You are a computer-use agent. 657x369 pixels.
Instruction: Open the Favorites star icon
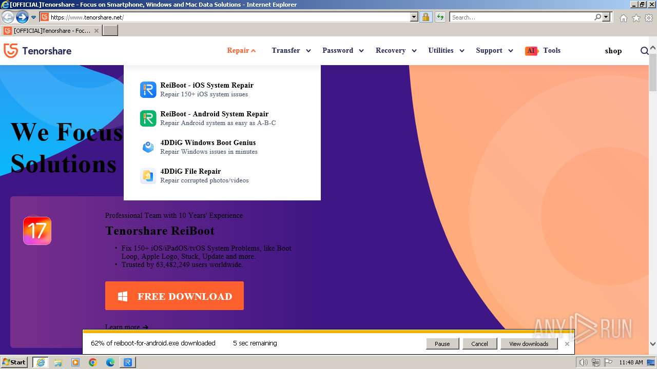coord(636,18)
